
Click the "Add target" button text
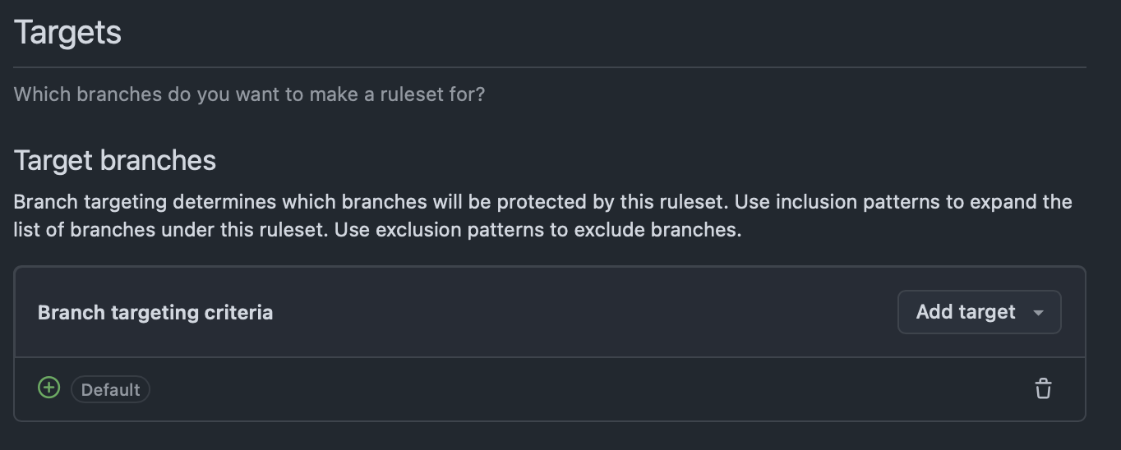point(966,312)
